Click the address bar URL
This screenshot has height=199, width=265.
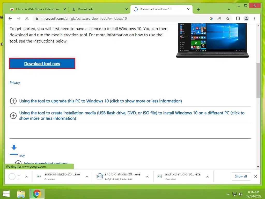tap(84, 18)
